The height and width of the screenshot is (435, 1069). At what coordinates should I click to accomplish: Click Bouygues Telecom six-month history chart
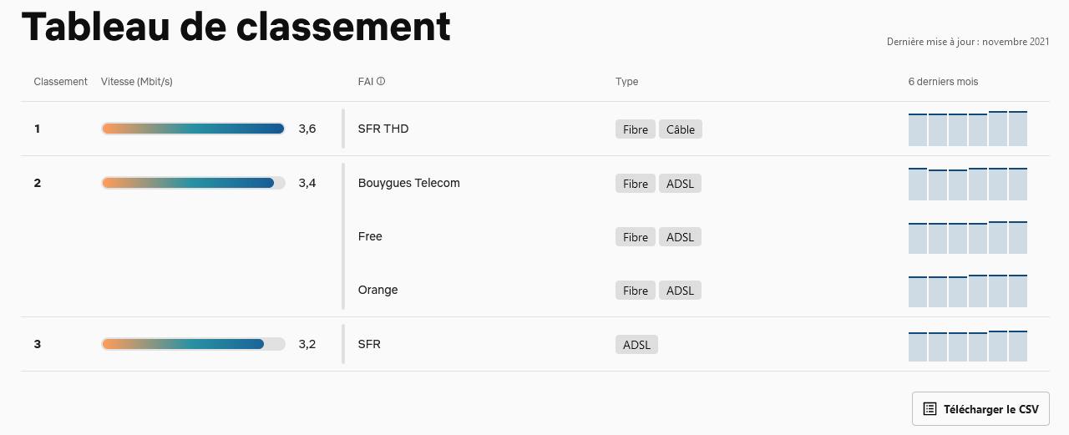coord(967,184)
